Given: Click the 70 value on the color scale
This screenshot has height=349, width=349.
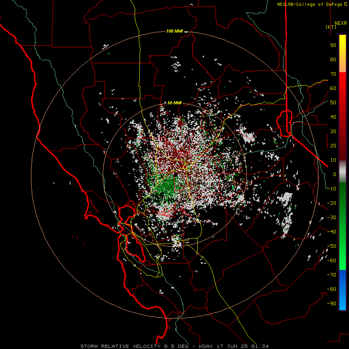Looking at the screenshot, I should point(333,74).
